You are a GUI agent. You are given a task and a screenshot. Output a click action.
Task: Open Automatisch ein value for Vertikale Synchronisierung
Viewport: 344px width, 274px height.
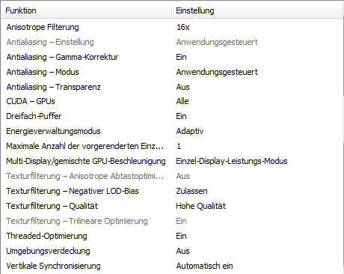pos(204,266)
